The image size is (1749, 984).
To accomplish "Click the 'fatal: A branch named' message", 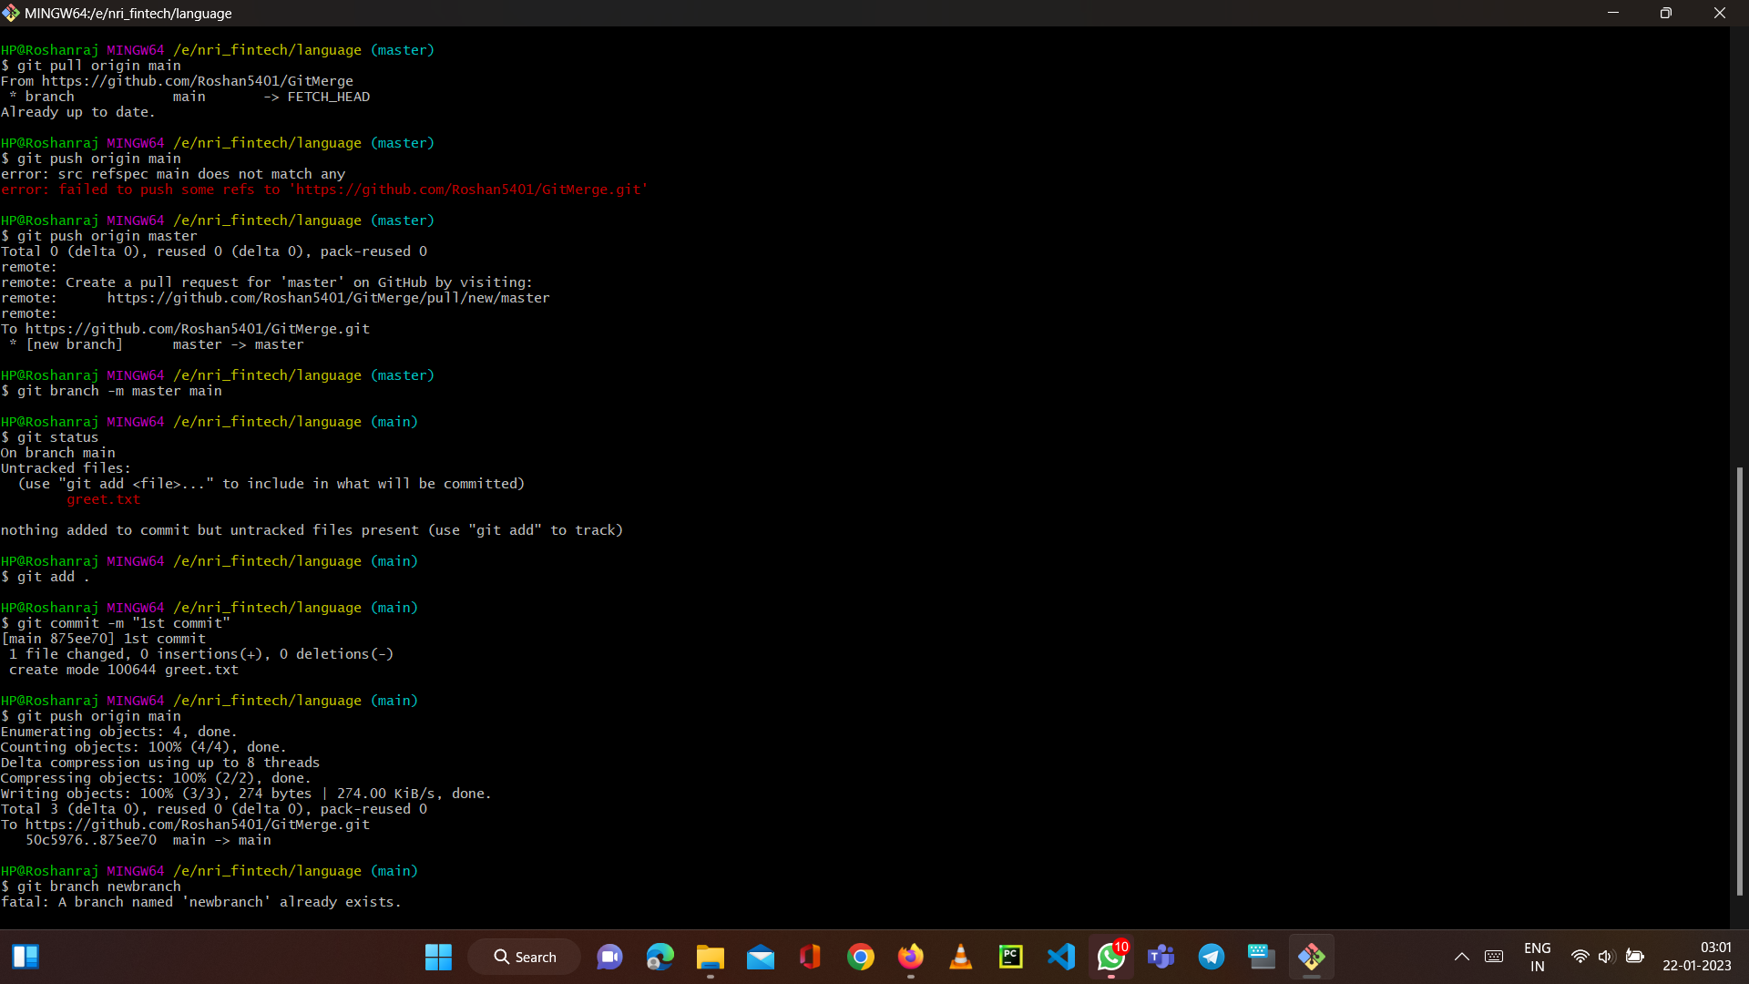I will 200,902.
